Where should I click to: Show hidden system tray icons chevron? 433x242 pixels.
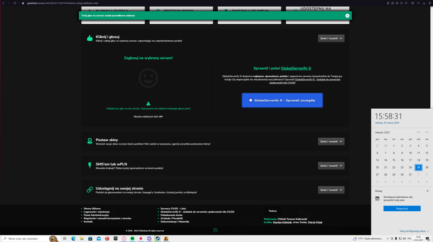click(x=388, y=239)
